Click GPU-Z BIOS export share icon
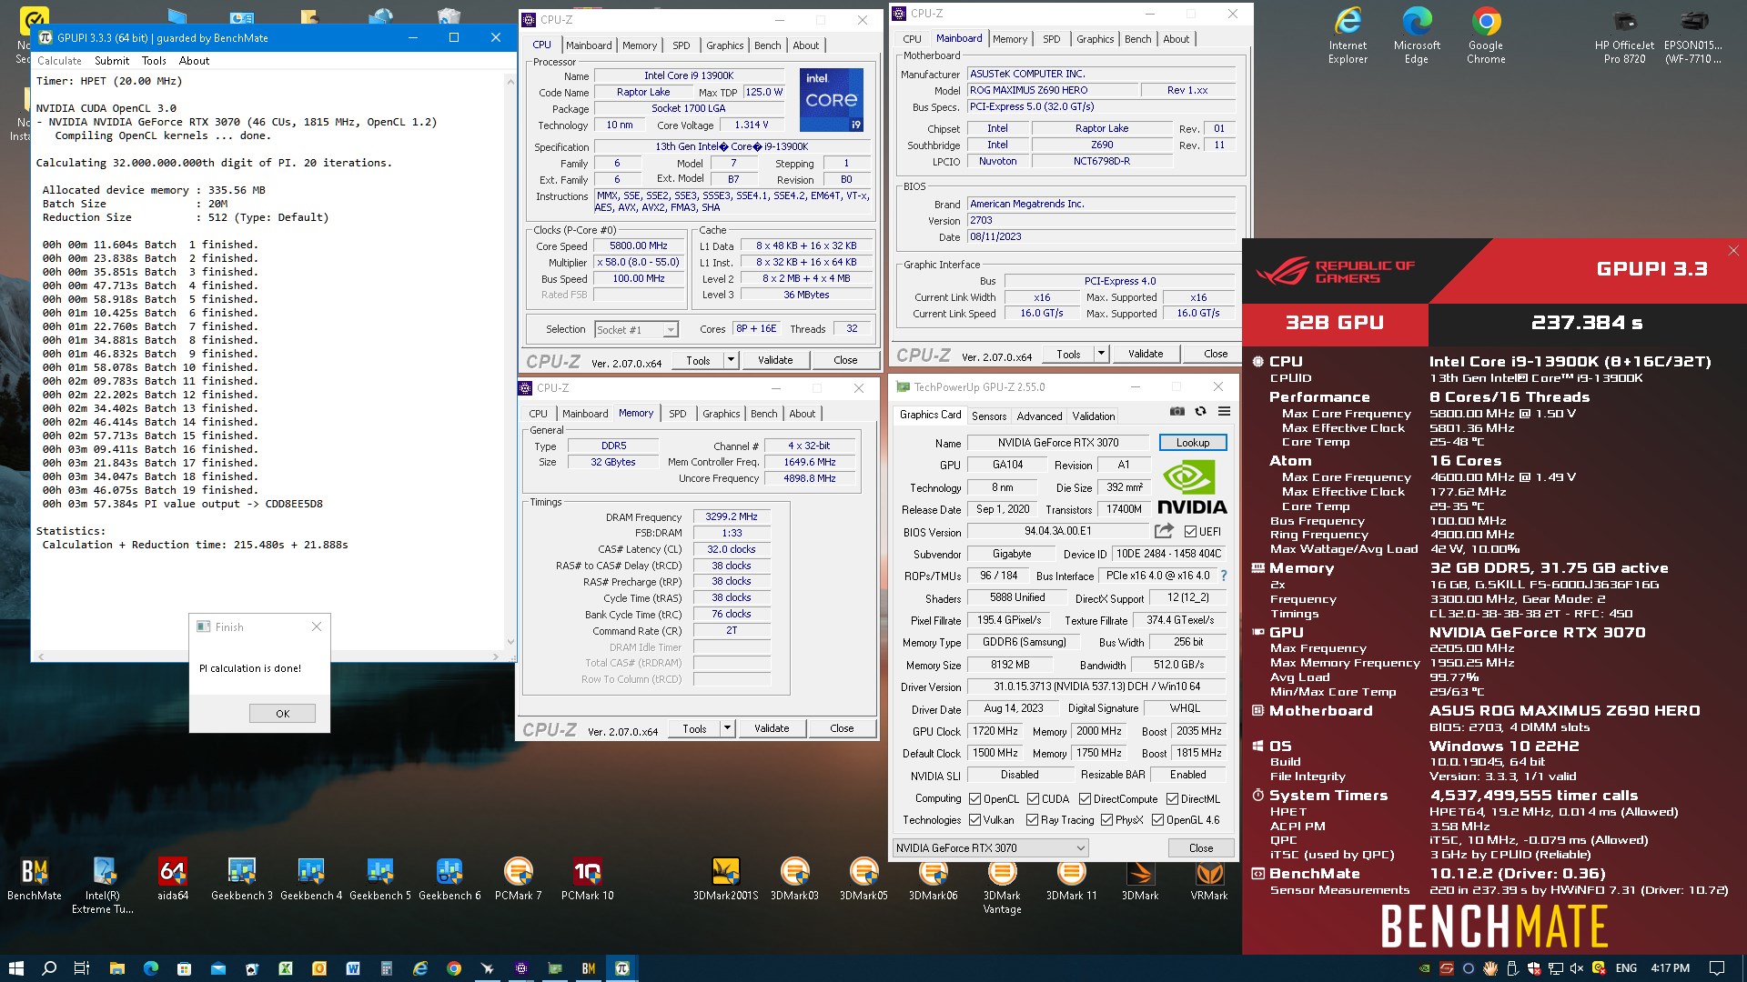Screen dimensions: 1747x982 pos(1164,531)
